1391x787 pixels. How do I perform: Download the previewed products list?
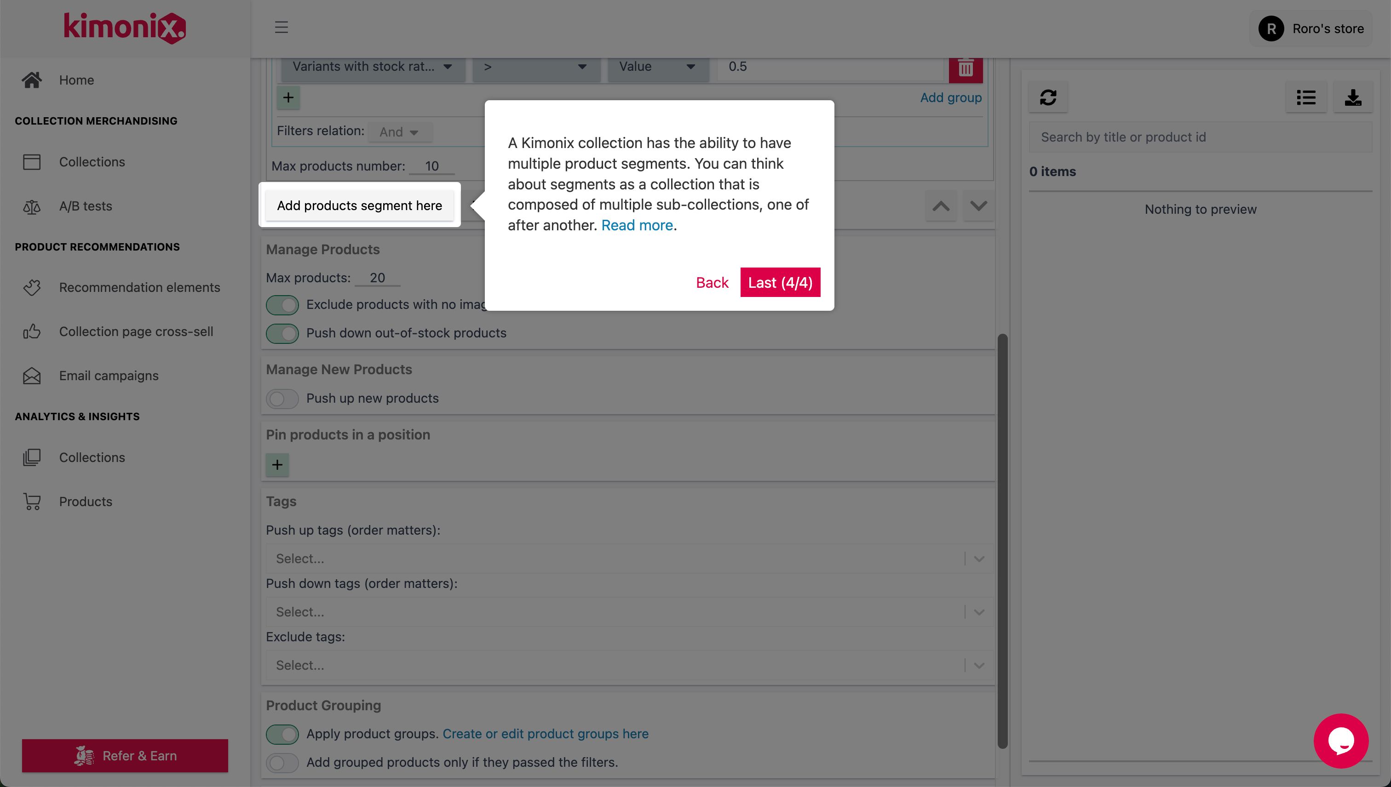click(1353, 97)
